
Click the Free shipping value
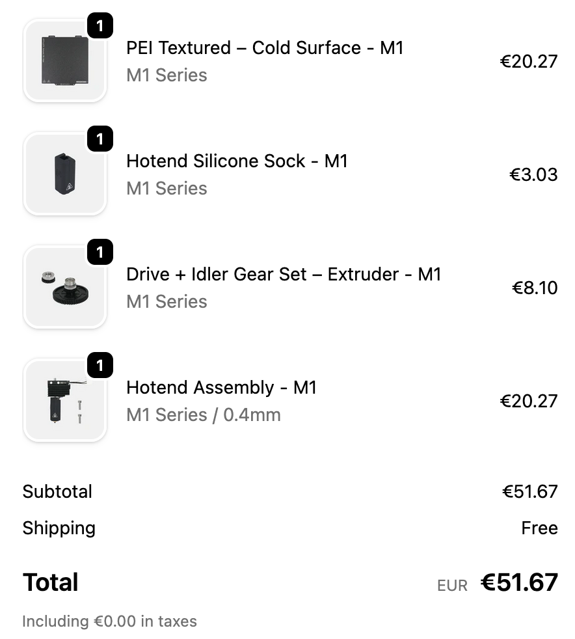click(x=539, y=528)
